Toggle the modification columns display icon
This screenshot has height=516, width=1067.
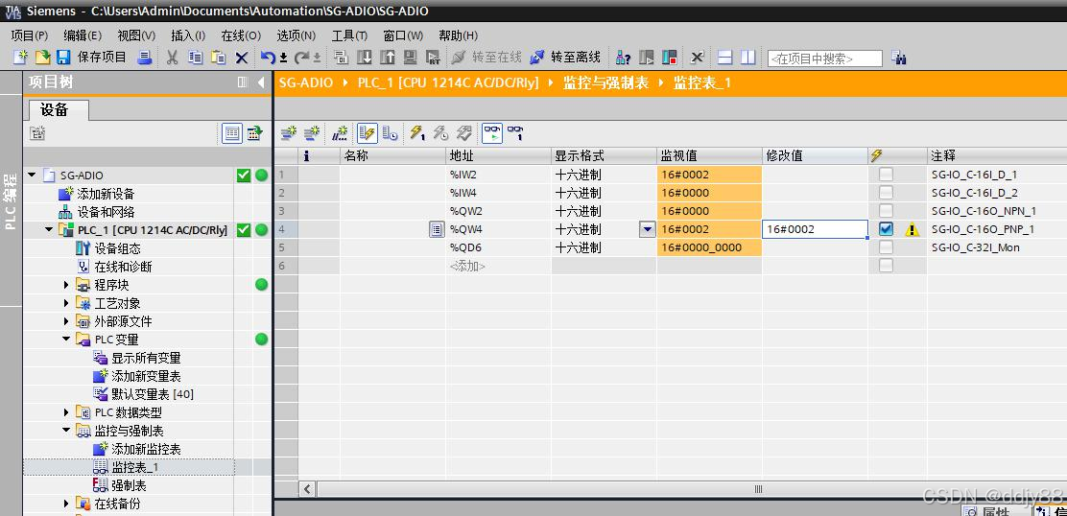[x=368, y=133]
